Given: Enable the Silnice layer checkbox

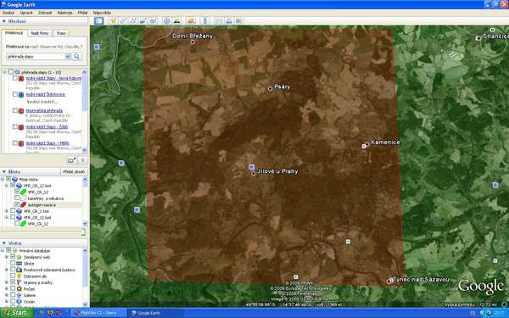Looking at the screenshot, I should point(13,263).
